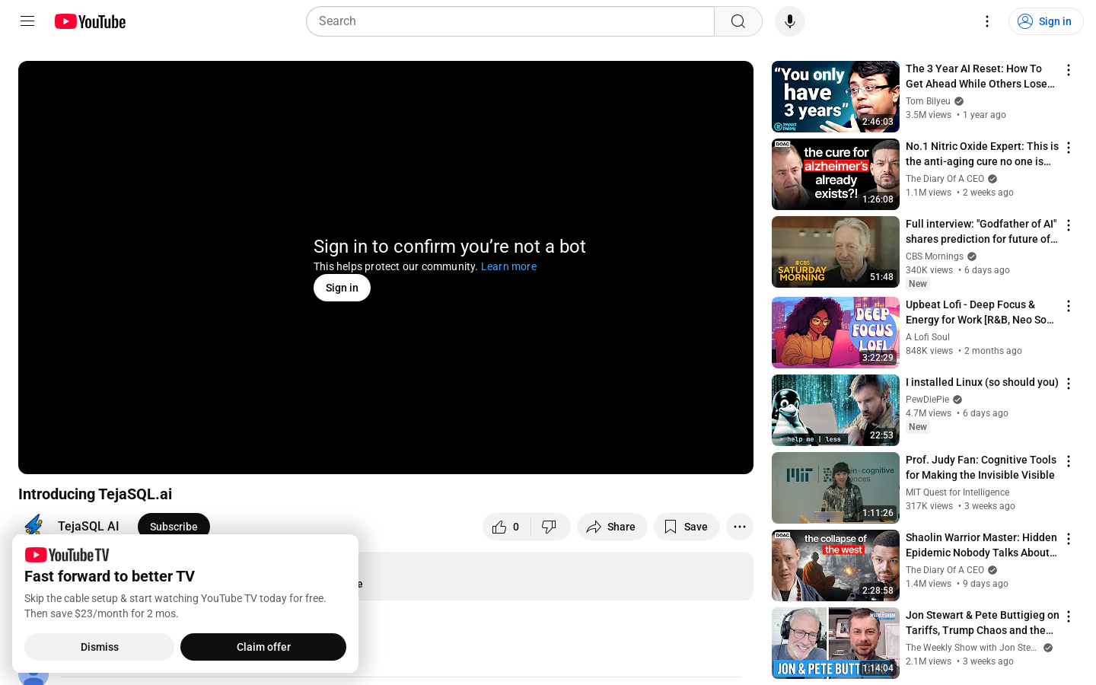
Task: Open the hamburger guide menu
Action: [27, 21]
